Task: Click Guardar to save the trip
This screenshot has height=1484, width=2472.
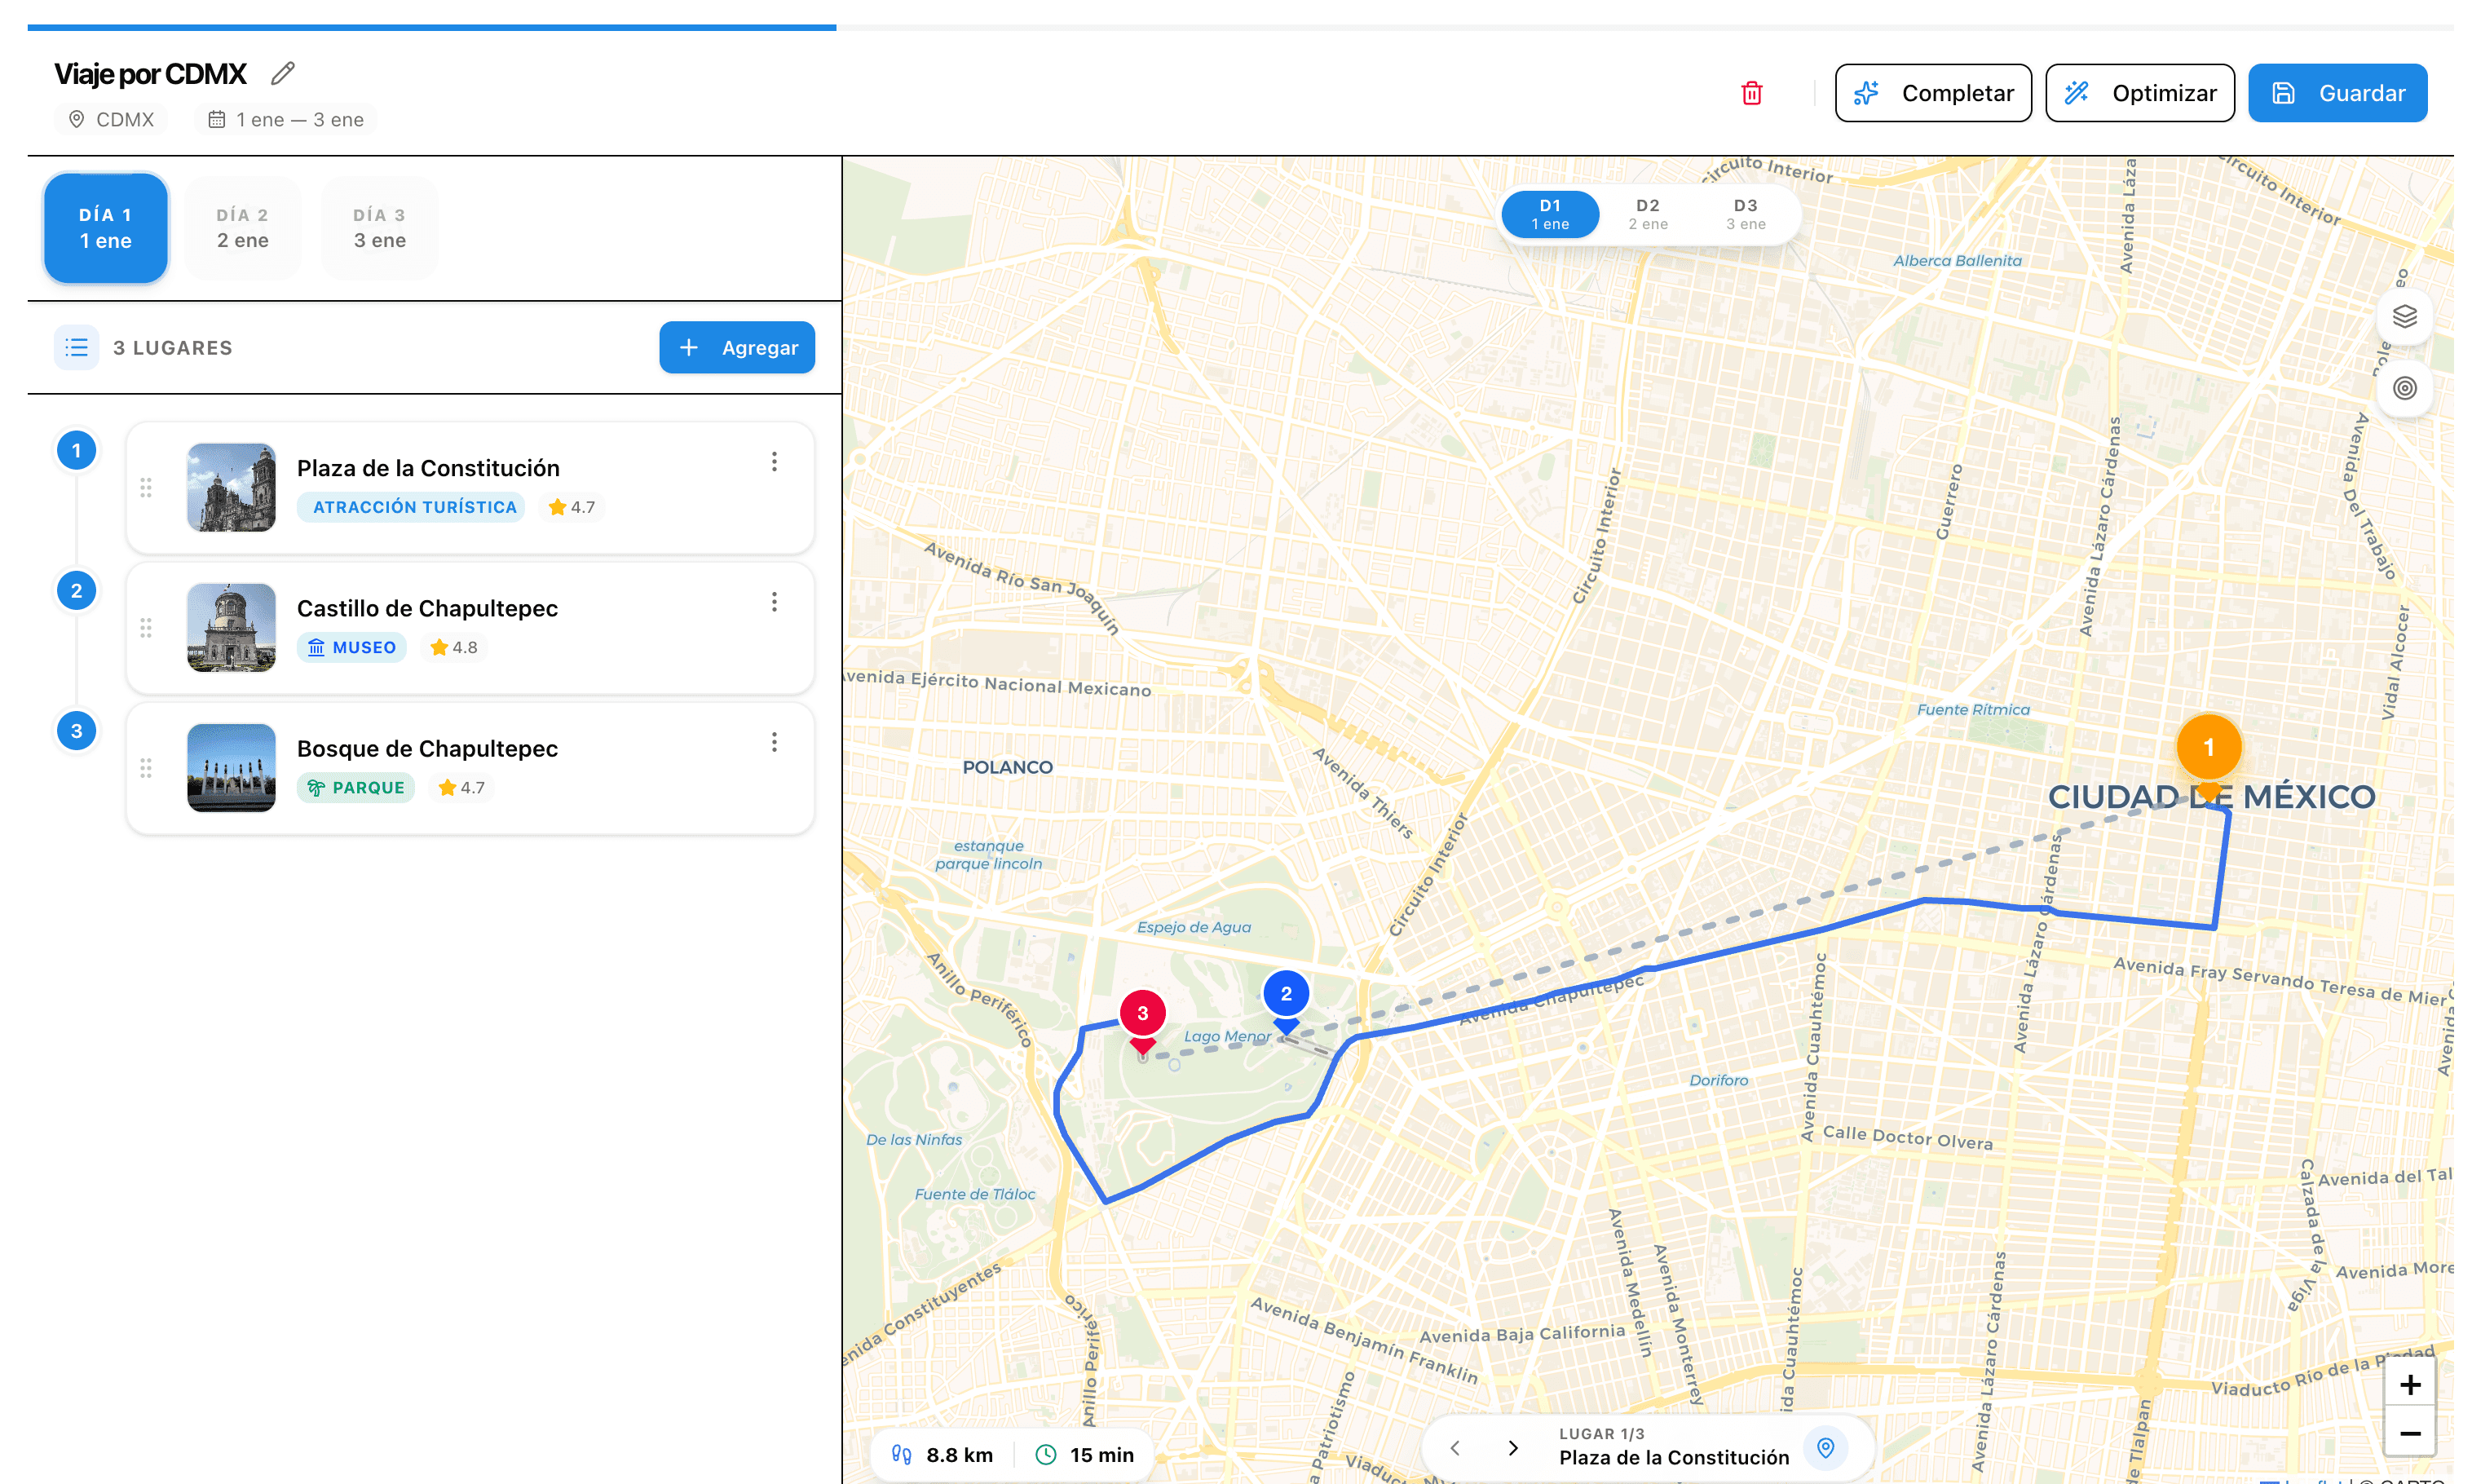Action: click(x=2337, y=92)
